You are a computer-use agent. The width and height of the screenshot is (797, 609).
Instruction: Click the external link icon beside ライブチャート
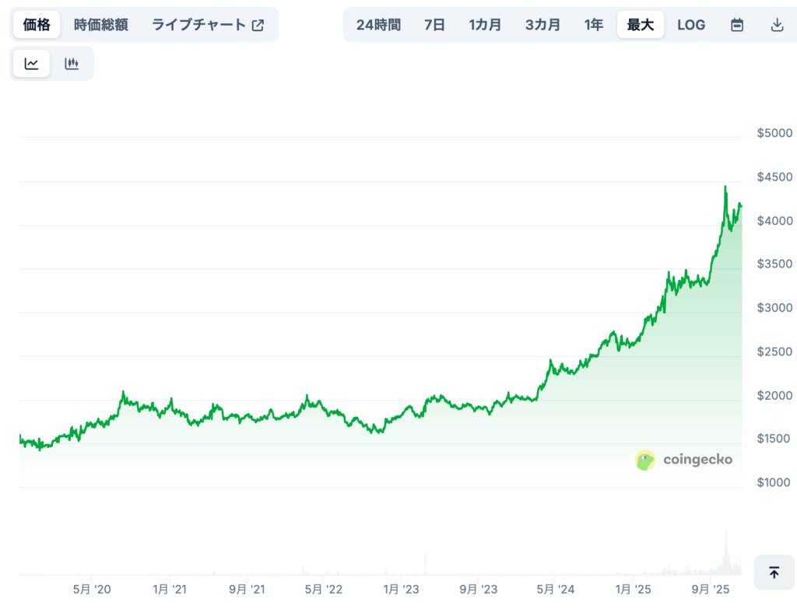point(257,24)
